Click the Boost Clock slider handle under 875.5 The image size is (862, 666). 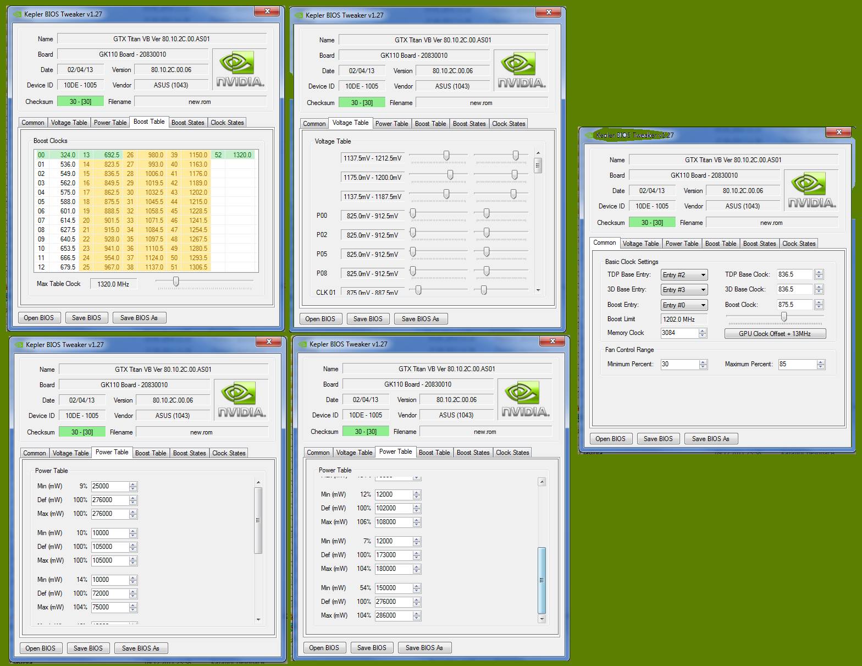pyautogui.click(x=784, y=317)
